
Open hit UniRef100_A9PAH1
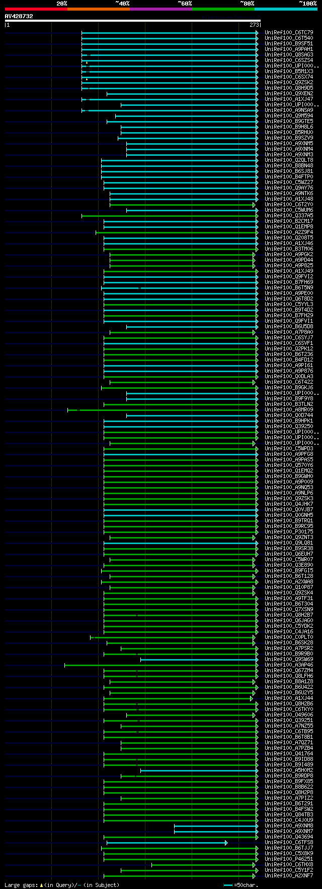coord(289,49)
